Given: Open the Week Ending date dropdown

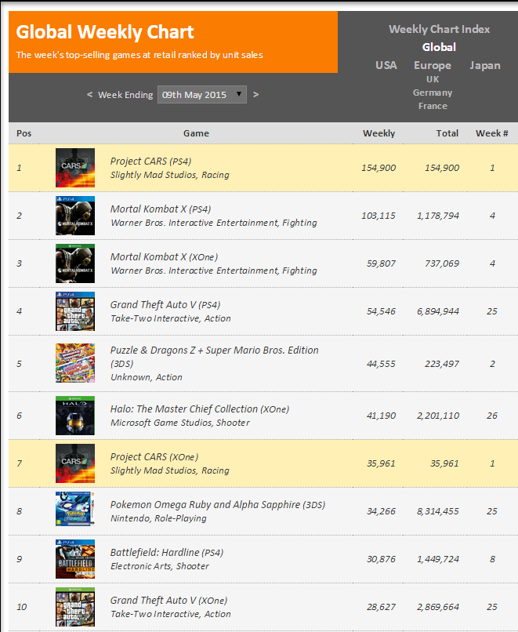Looking at the screenshot, I should point(202,95).
